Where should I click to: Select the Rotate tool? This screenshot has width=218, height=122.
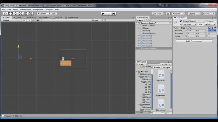(x=16, y=14)
